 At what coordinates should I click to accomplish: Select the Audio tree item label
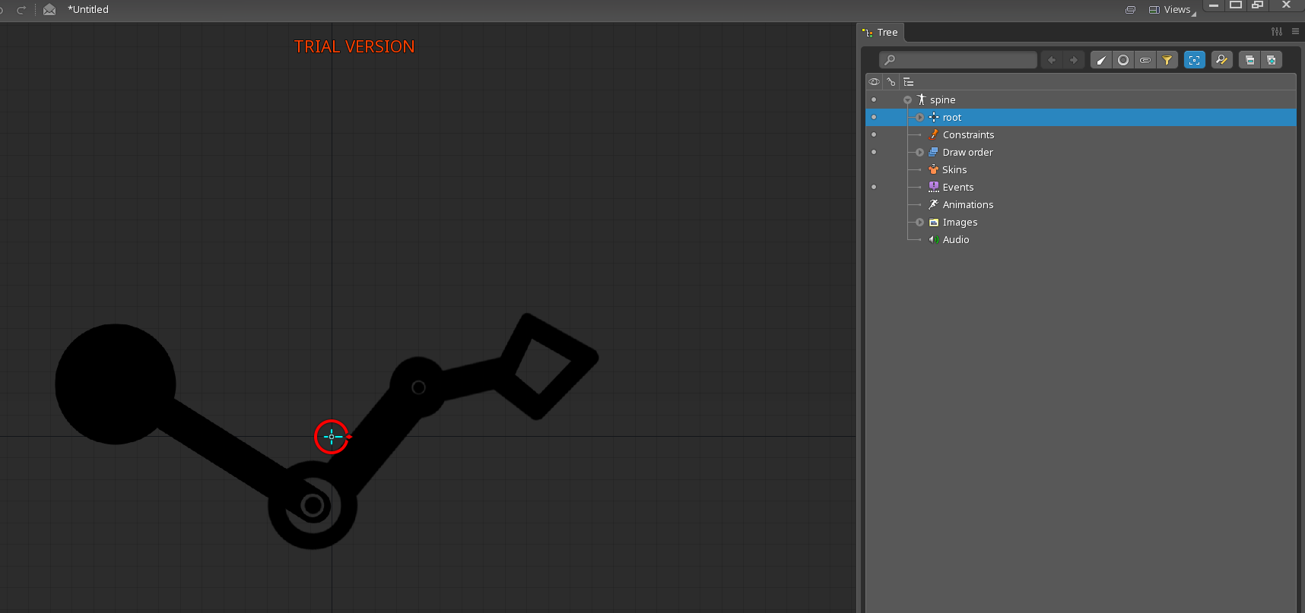point(956,240)
